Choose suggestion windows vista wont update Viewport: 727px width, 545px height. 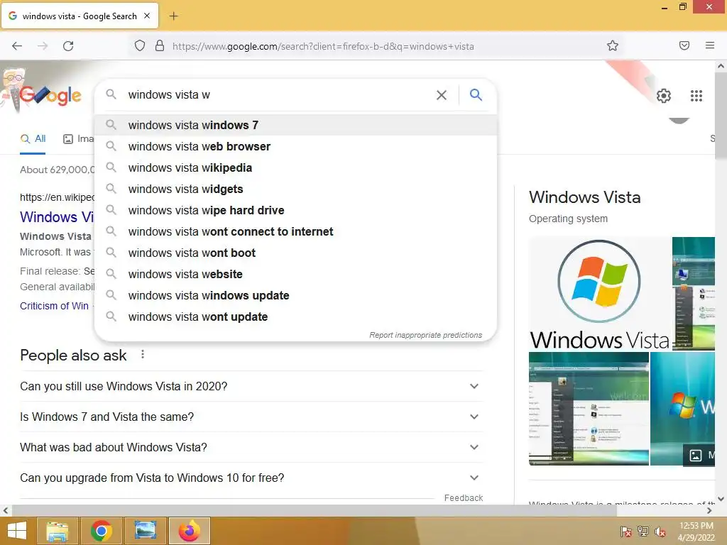(295, 317)
